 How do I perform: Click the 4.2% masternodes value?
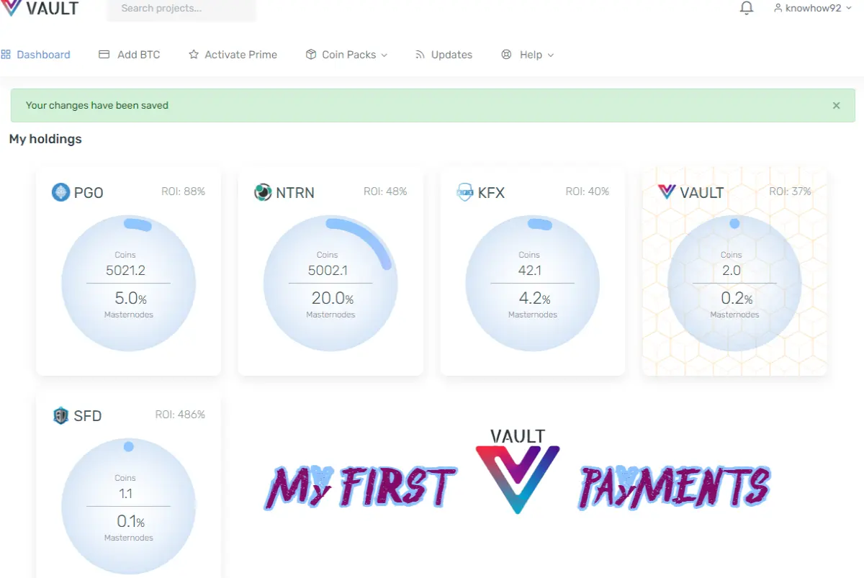(534, 298)
